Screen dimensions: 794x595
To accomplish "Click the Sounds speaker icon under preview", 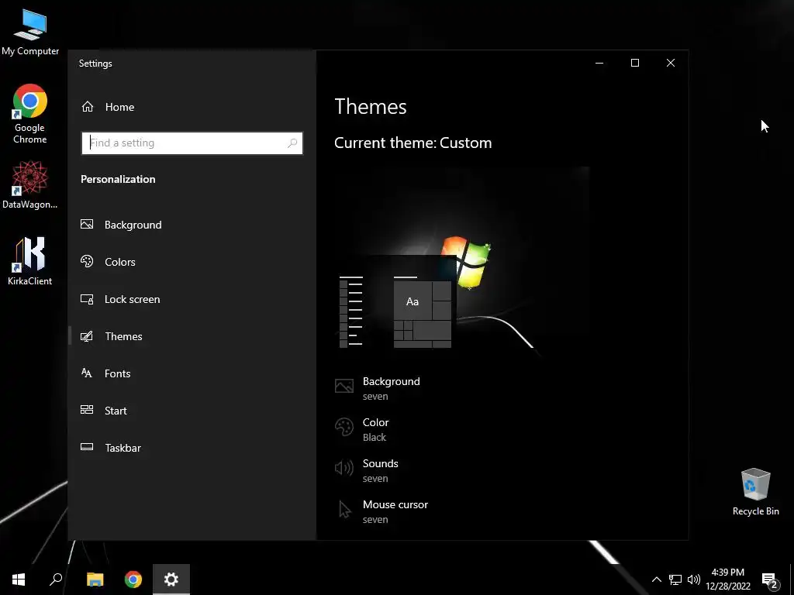I will [x=343, y=468].
